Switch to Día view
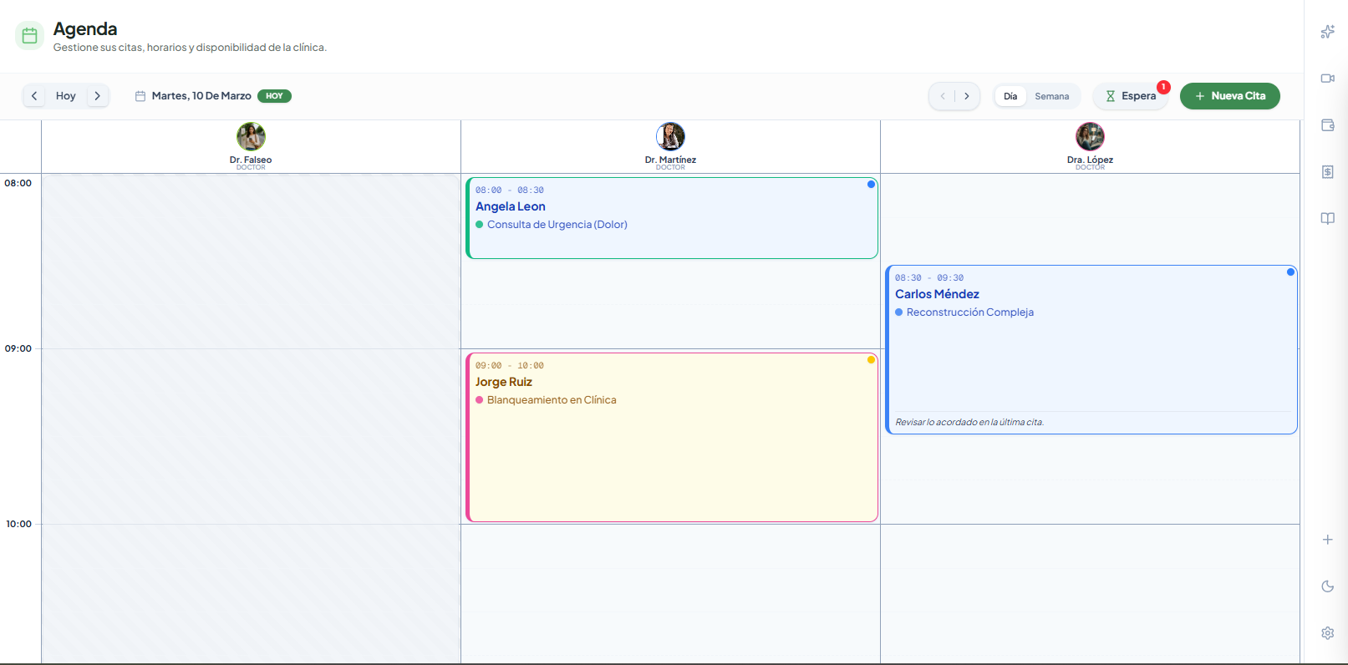Viewport: 1348px width, 665px height. (x=1010, y=96)
